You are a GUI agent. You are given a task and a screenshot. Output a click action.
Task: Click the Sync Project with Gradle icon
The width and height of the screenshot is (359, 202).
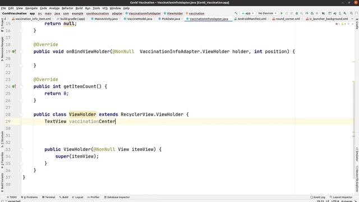pos(335,13)
